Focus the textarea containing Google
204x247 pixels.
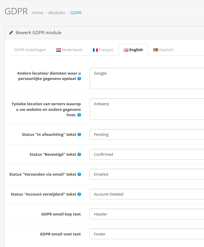click(x=147, y=78)
